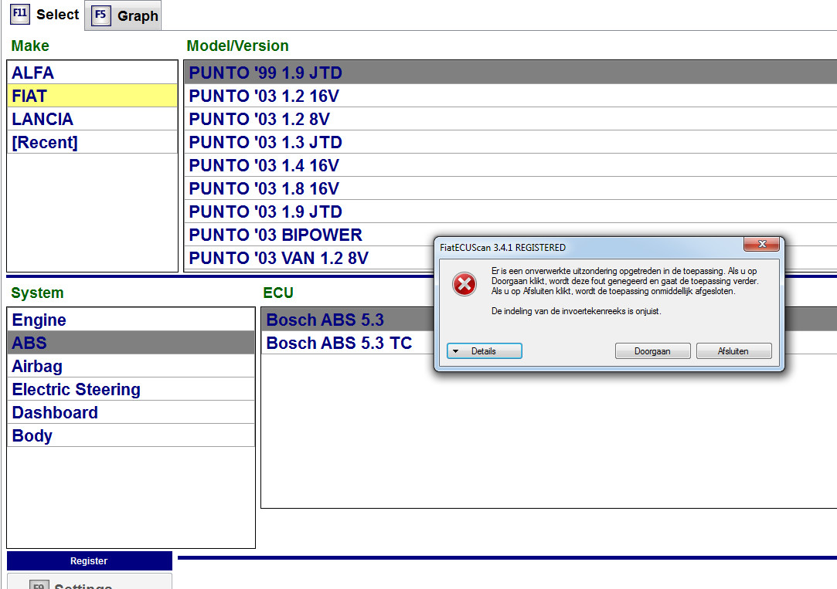Screen dimensions: 837x589
Task: Select FIAT in Make list
Action: pos(92,96)
